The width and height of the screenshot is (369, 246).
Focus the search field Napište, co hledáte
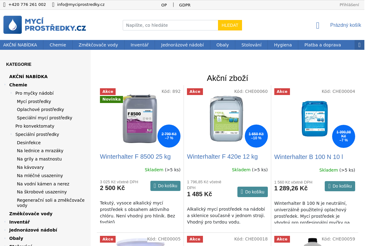click(x=170, y=25)
